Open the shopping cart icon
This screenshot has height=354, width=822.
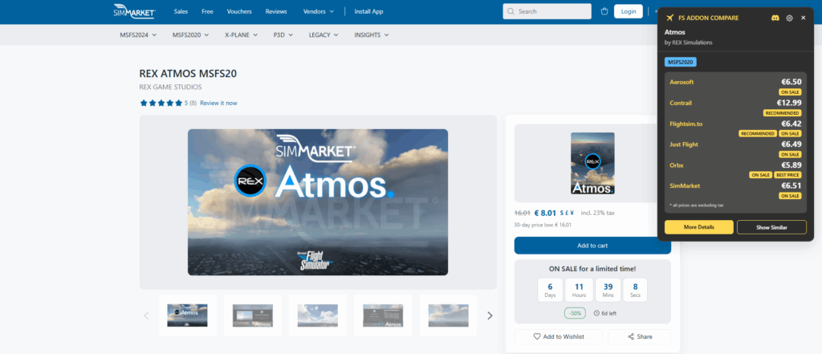pos(604,11)
